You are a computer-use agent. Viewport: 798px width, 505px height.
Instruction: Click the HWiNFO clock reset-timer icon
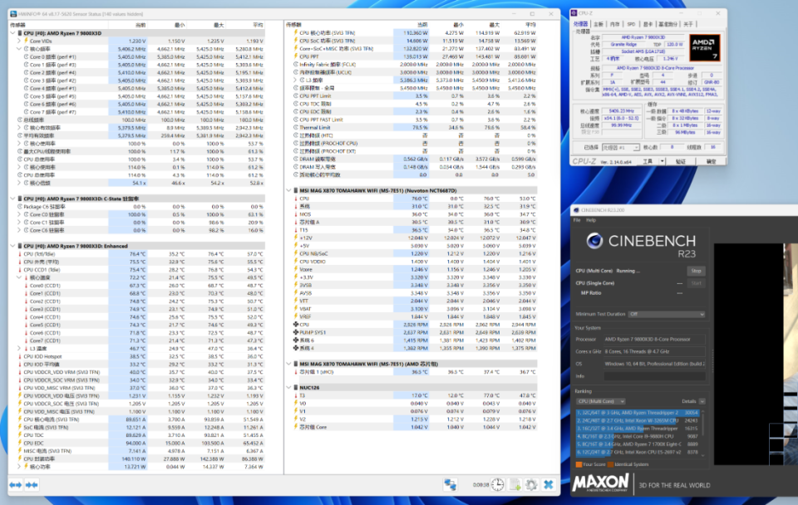(498, 485)
